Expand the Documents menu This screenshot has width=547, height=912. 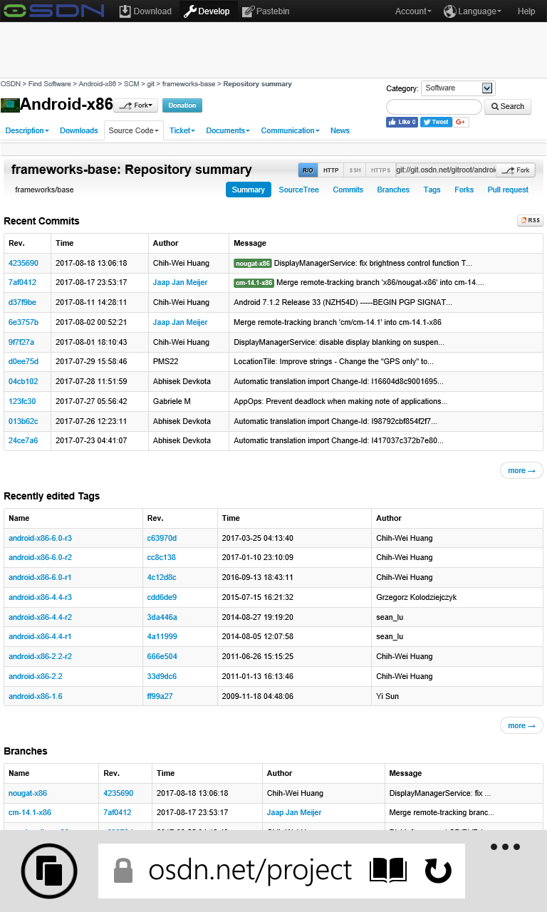coord(228,130)
